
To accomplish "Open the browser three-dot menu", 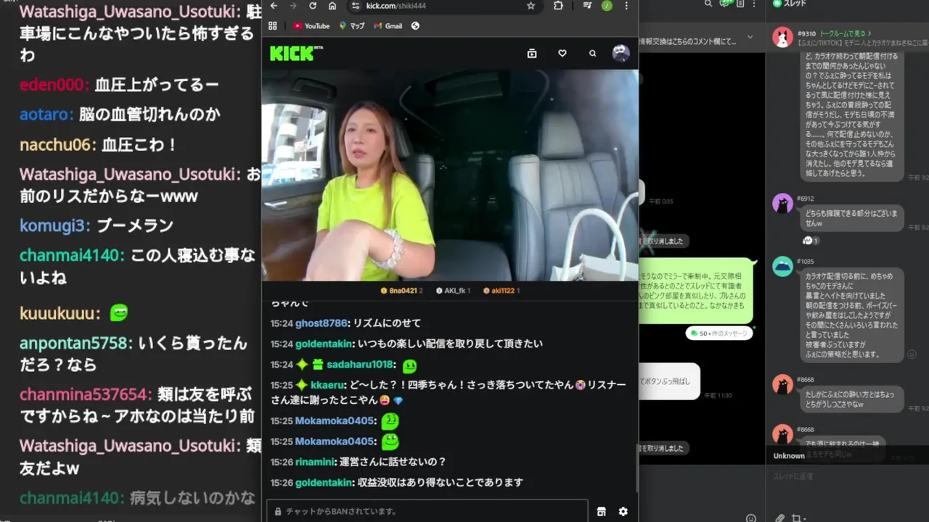I will (626, 6).
